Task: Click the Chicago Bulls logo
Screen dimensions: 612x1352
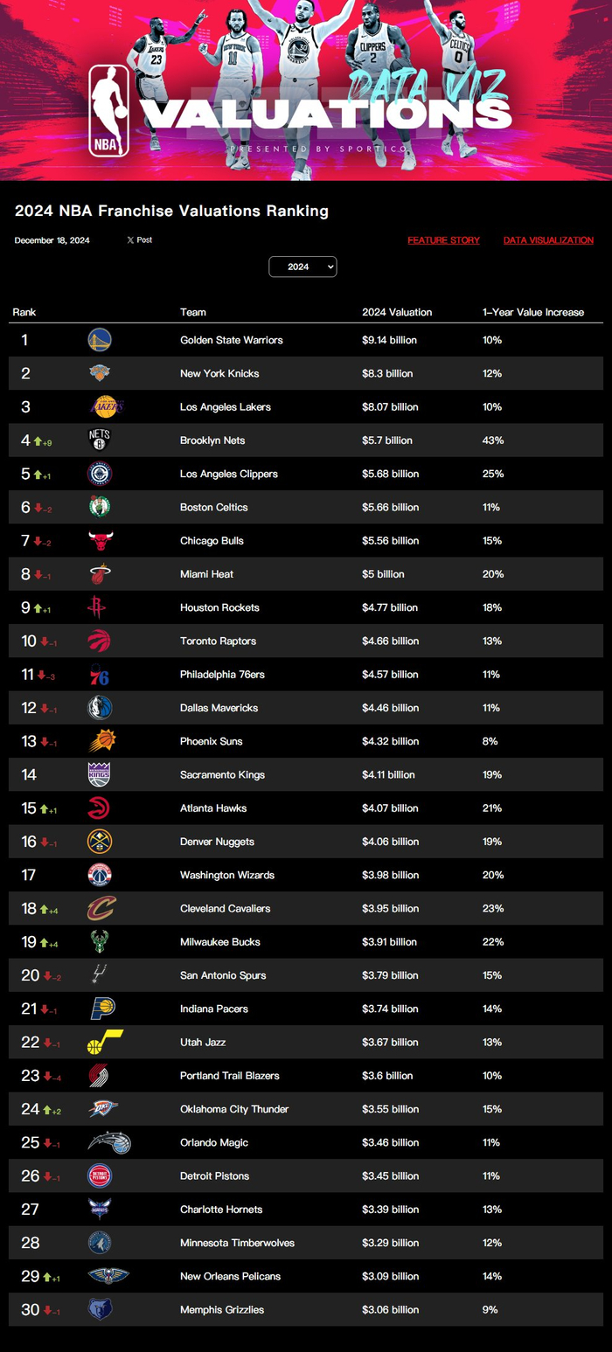Action: coord(100,541)
